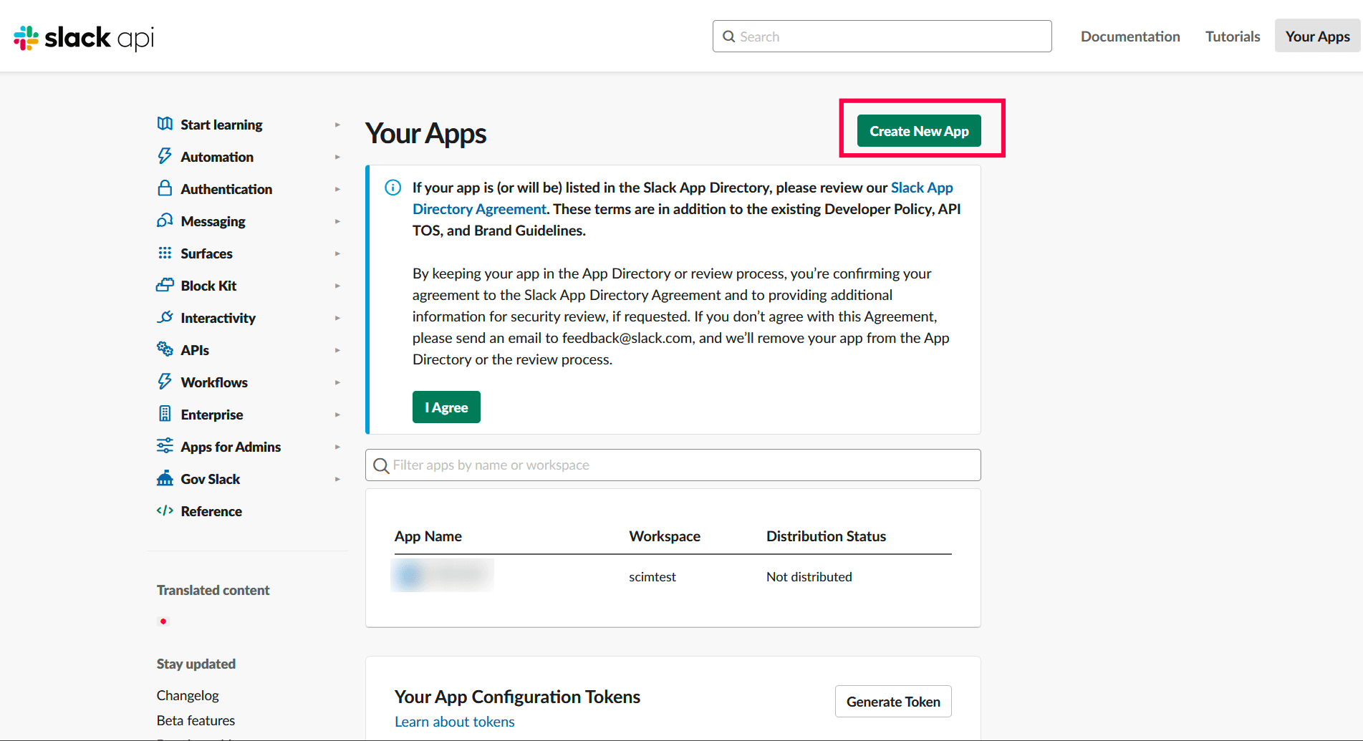
Task: Expand the Interactivity section arrow
Action: pyautogui.click(x=337, y=318)
